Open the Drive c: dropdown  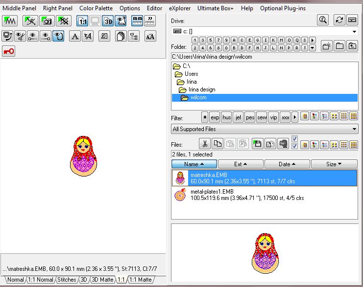point(355,32)
